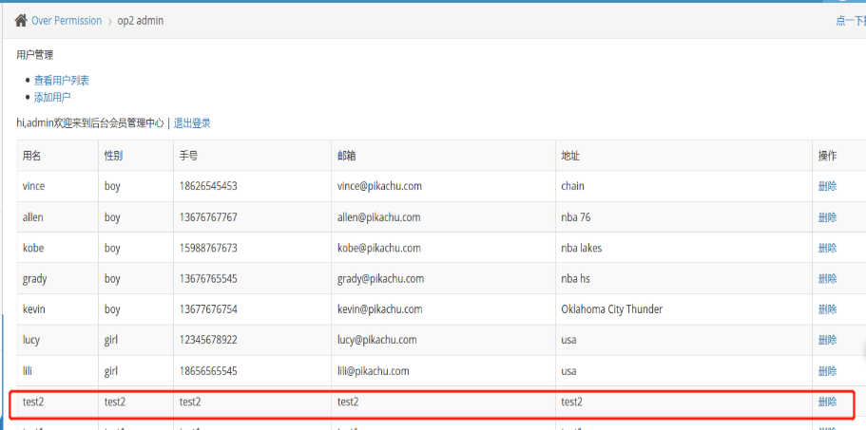Click phone number 13677676754
866x430 pixels.
[208, 309]
